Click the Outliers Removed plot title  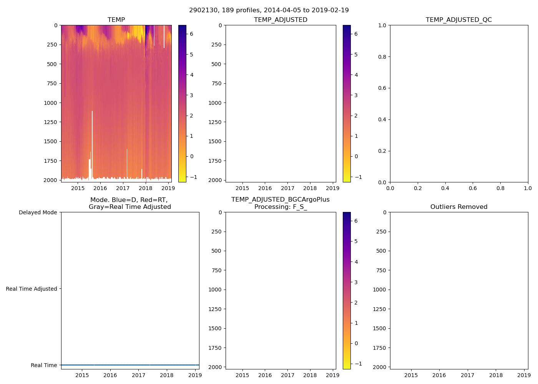[458, 207]
